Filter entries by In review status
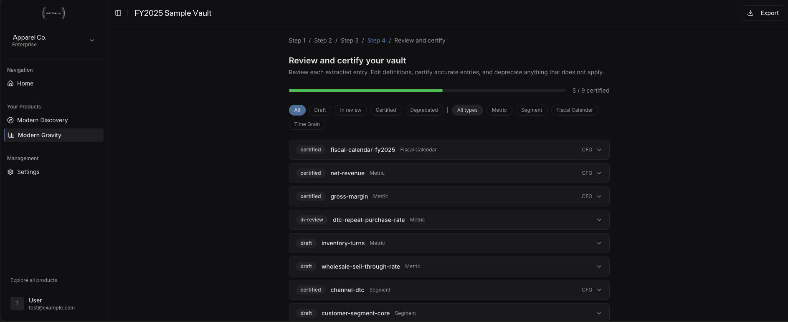This screenshot has width=788, height=322. coord(351,110)
